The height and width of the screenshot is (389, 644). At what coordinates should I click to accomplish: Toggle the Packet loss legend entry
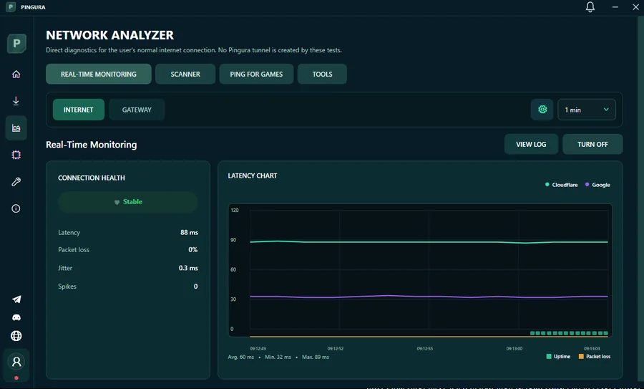point(595,357)
